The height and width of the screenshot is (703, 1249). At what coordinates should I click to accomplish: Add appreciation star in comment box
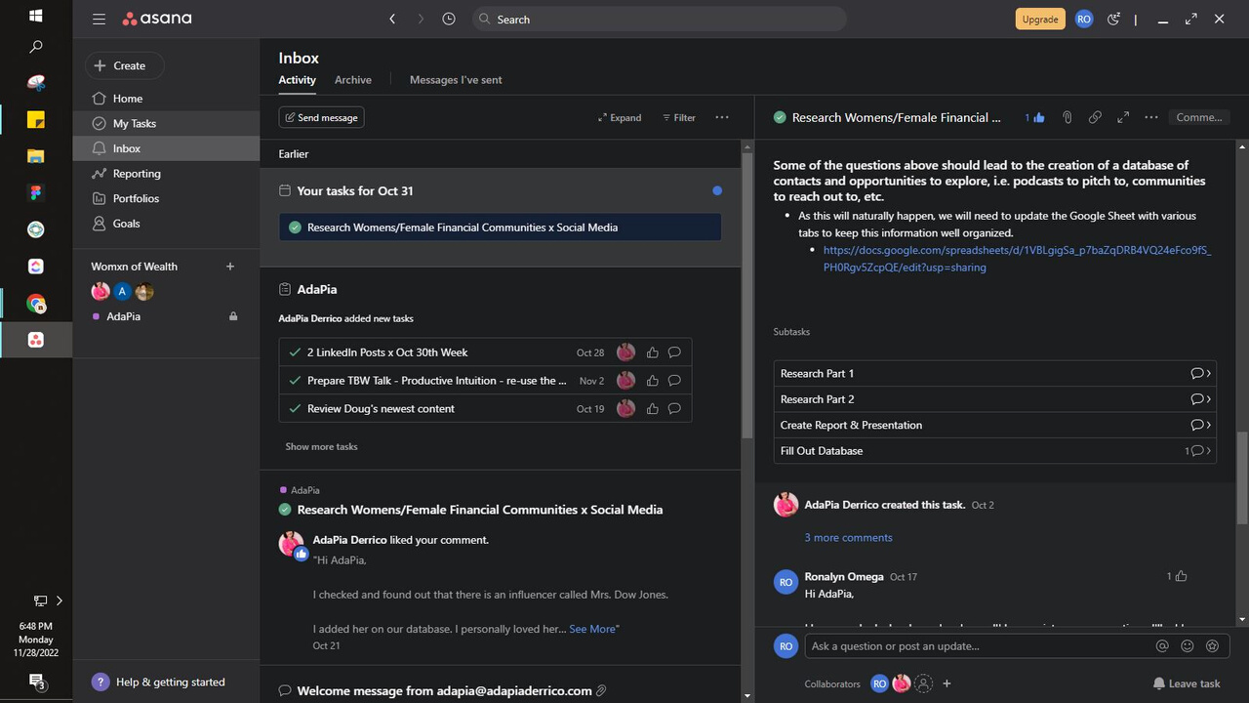tap(1213, 645)
